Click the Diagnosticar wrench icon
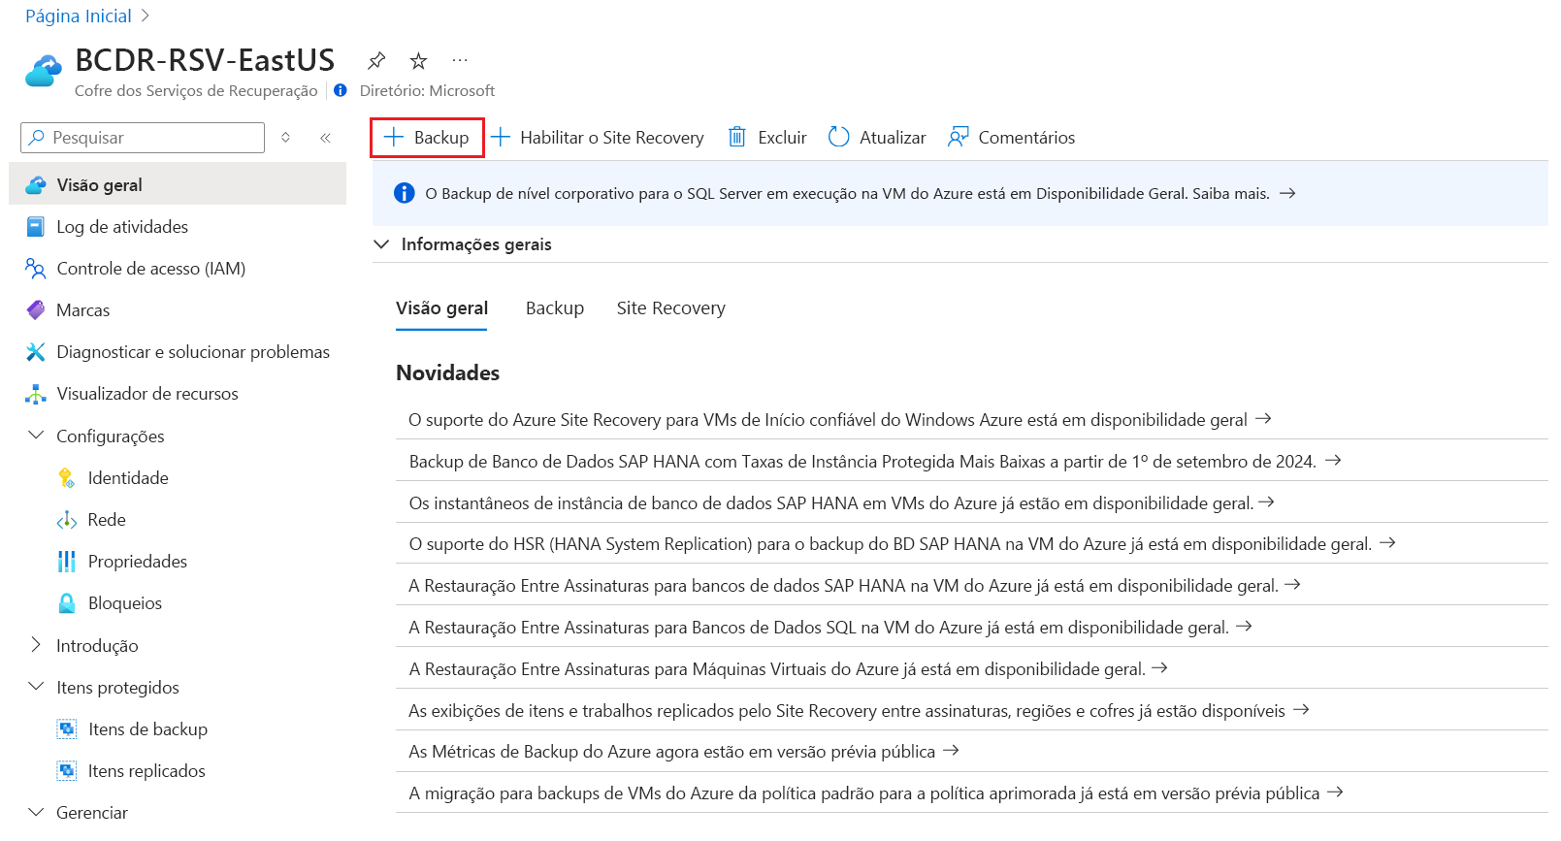Image resolution: width=1561 pixels, height=841 pixels. (x=36, y=352)
